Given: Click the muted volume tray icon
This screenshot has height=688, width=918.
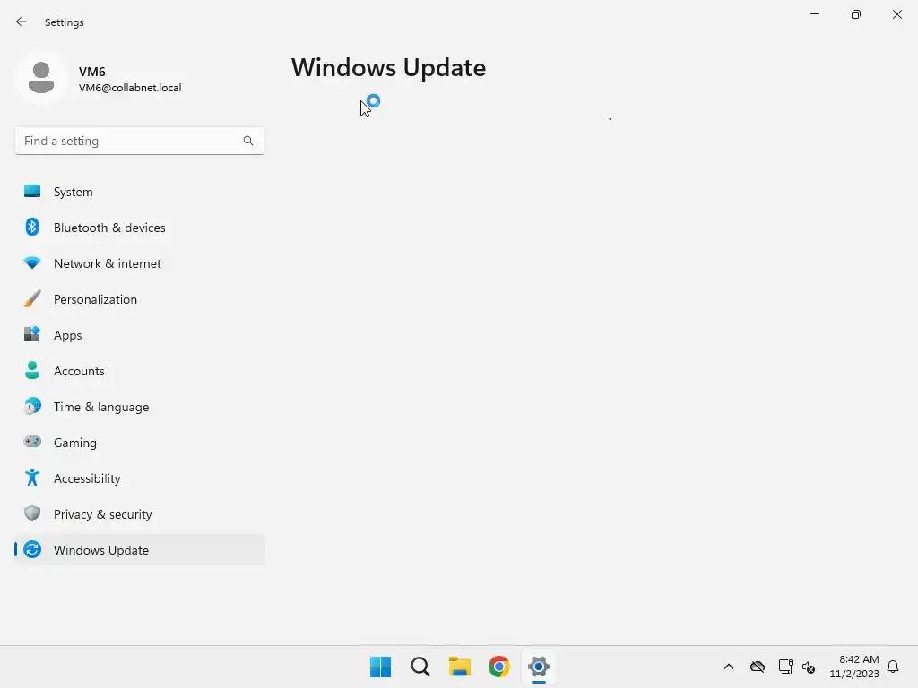Looking at the screenshot, I should (x=809, y=666).
